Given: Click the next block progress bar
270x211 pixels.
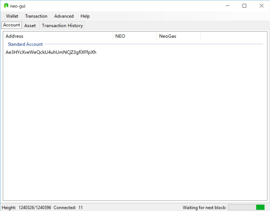Looking at the screenshot, I should point(246,207).
